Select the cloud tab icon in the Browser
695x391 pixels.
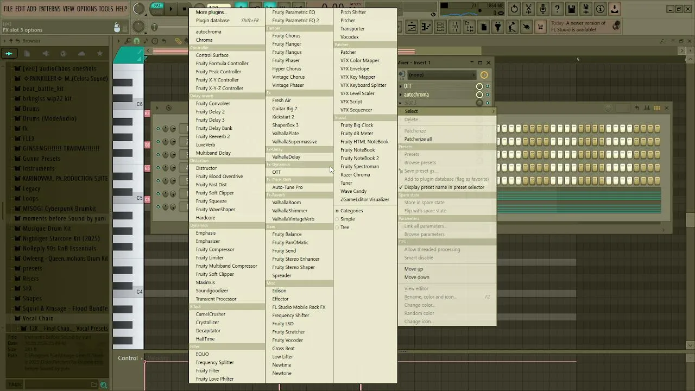(81, 53)
